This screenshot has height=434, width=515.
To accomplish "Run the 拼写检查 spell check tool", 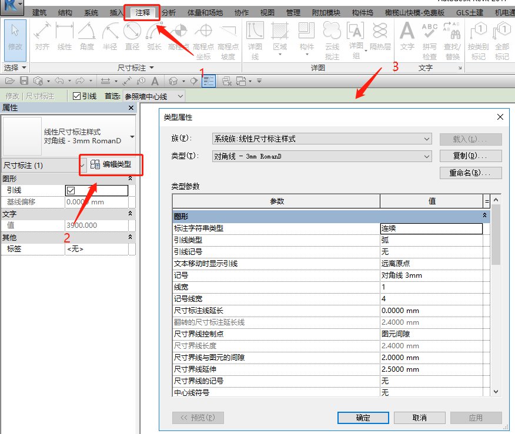I will coord(430,41).
